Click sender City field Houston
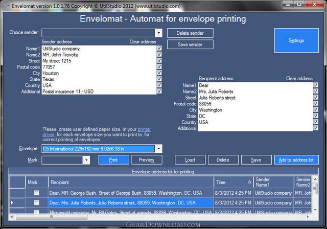The height and width of the screenshot is (229, 327). (99, 73)
